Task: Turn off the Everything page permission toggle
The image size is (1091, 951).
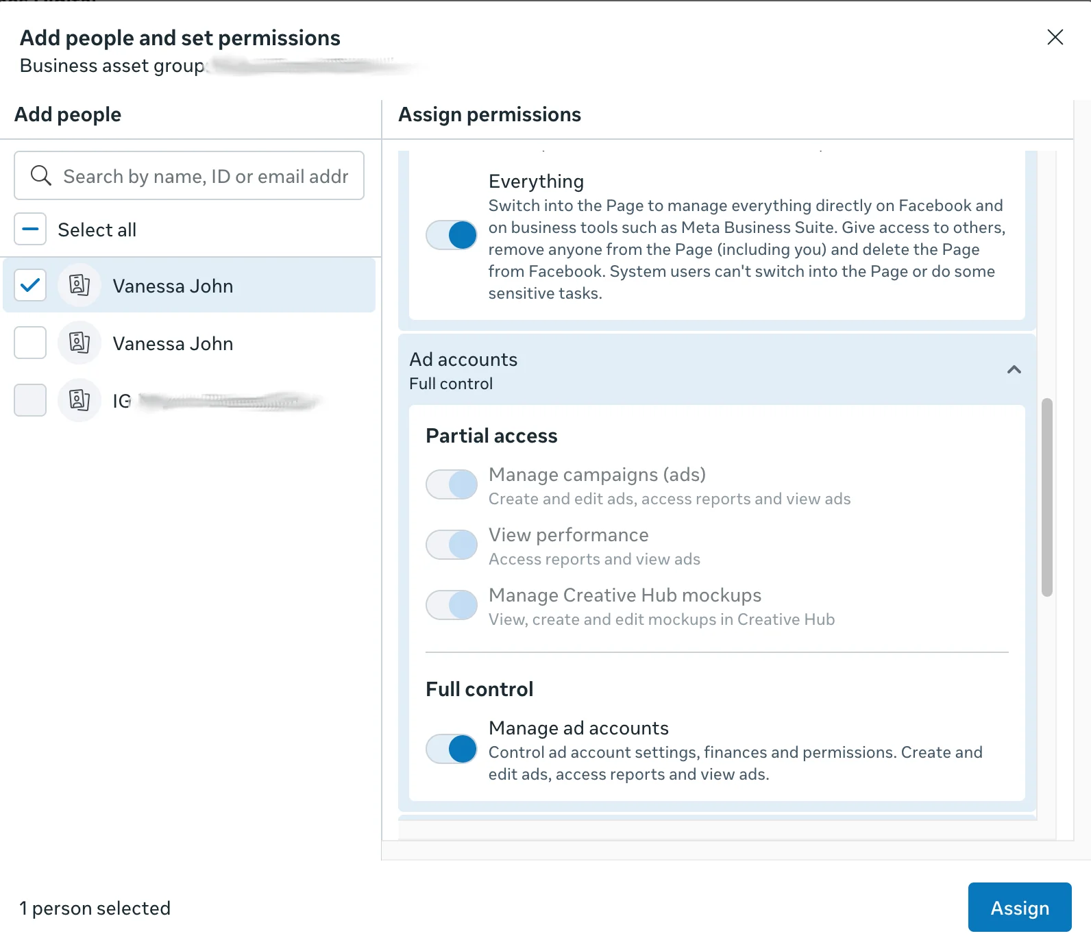Action: click(x=452, y=235)
